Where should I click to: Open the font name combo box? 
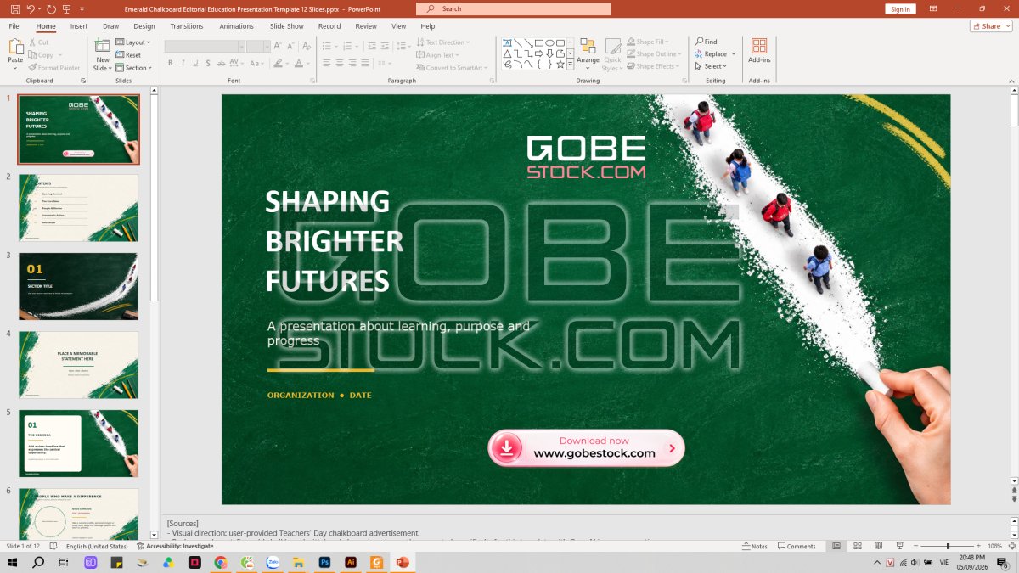pyautogui.click(x=205, y=46)
